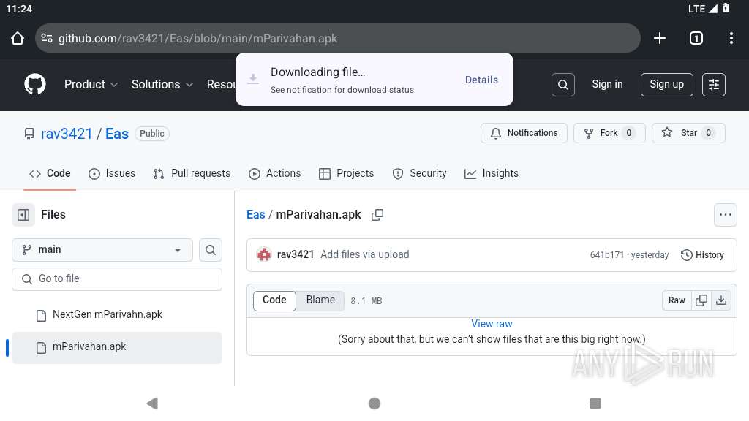Tap the browser home icon
Screen dimensions: 749x421
pos(18,38)
